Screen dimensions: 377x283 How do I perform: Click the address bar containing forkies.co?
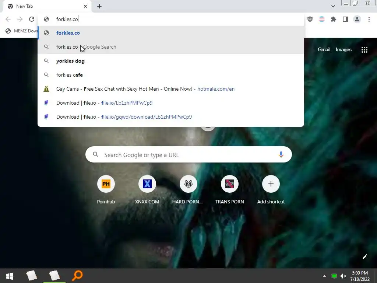171,19
